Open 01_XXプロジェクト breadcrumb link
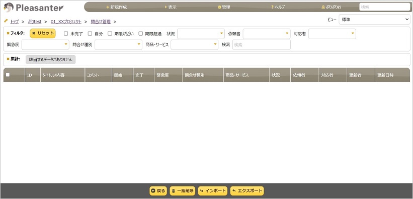This screenshot has height=199, width=413. 66,22
